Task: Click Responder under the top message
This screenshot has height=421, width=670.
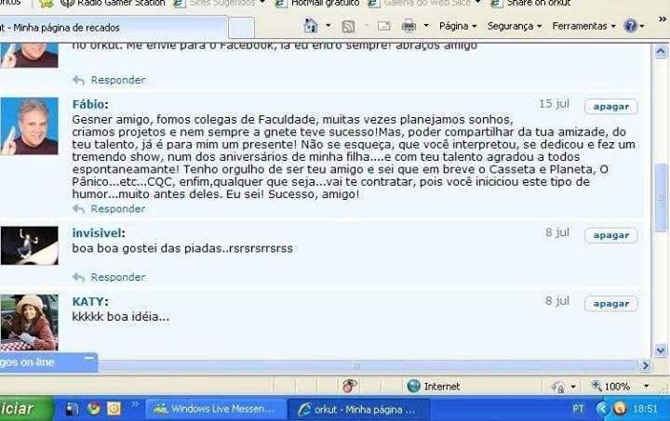Action: (117, 80)
